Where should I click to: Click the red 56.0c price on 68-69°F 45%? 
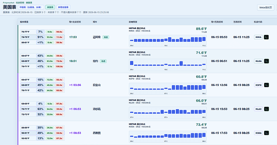(59, 85)
